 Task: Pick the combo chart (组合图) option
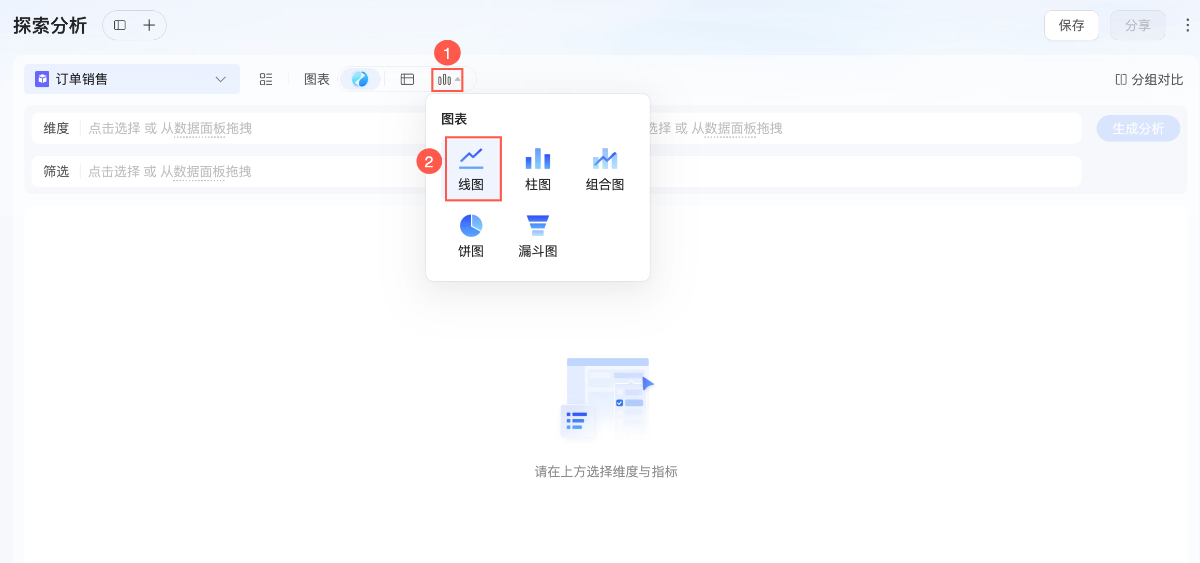click(x=605, y=168)
